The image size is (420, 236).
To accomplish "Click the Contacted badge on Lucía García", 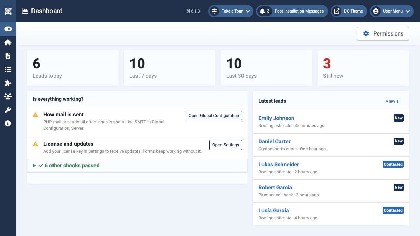I will click(x=393, y=210).
